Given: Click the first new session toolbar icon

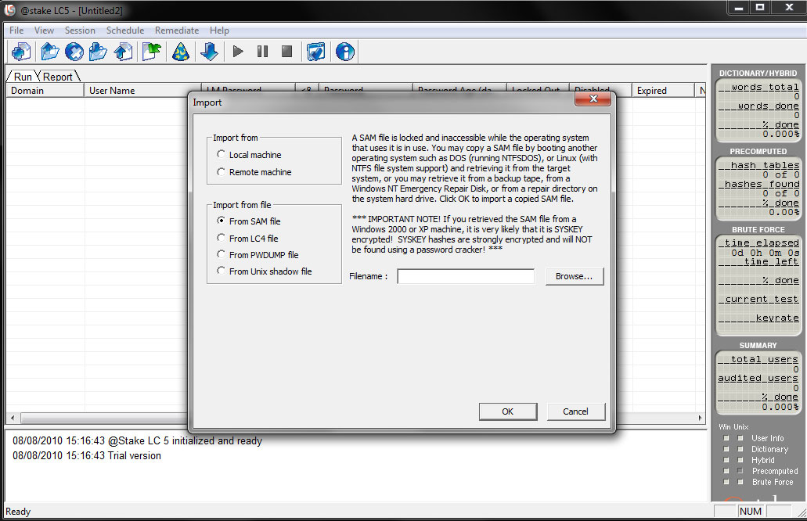Looking at the screenshot, I should point(21,52).
